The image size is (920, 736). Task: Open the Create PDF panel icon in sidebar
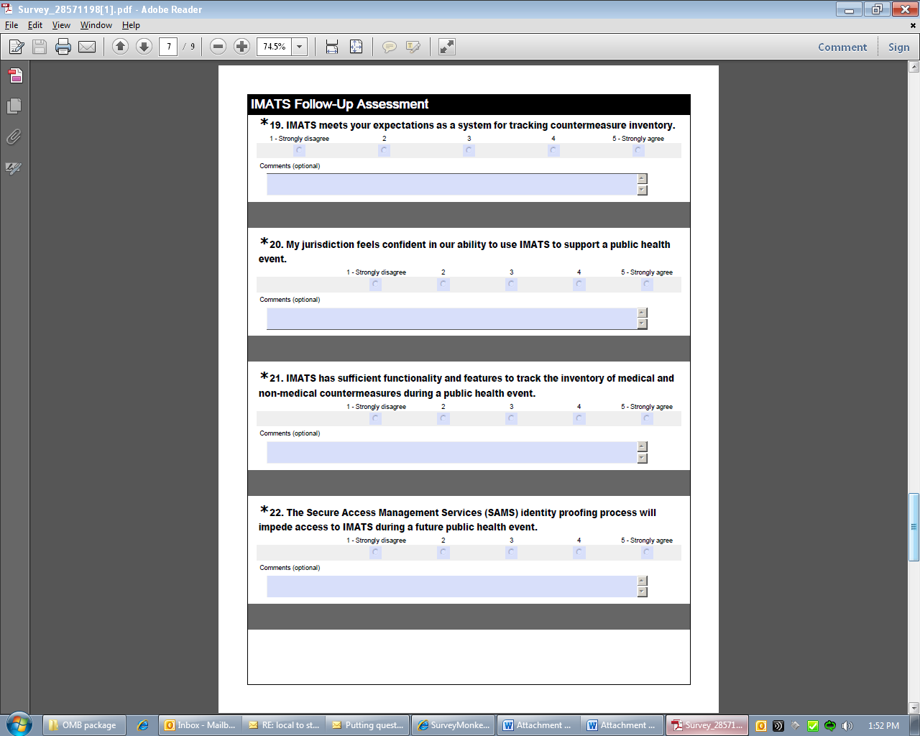[15, 75]
